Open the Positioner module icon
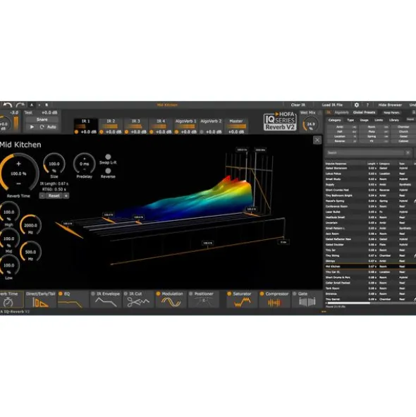The image size is (416, 417). pos(204,302)
